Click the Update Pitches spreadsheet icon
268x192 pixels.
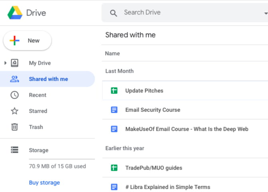click(114, 91)
